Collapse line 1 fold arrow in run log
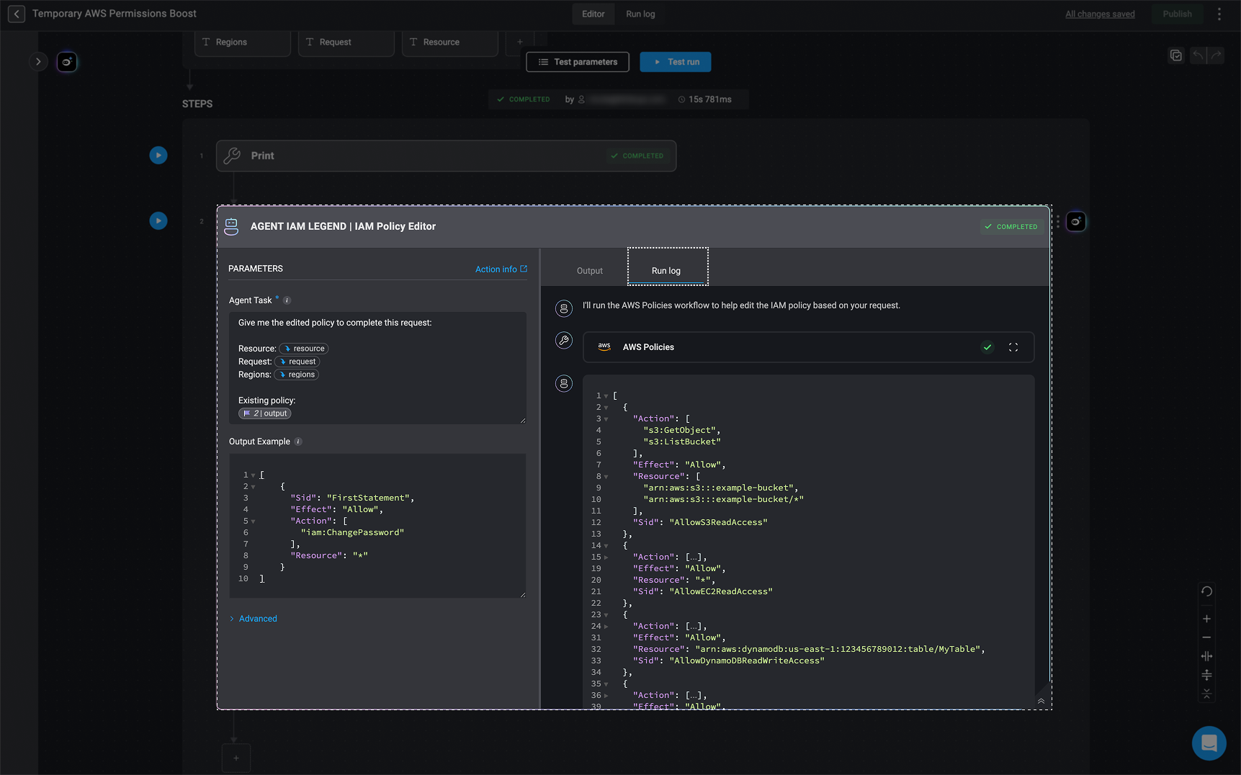The height and width of the screenshot is (775, 1241). [606, 396]
